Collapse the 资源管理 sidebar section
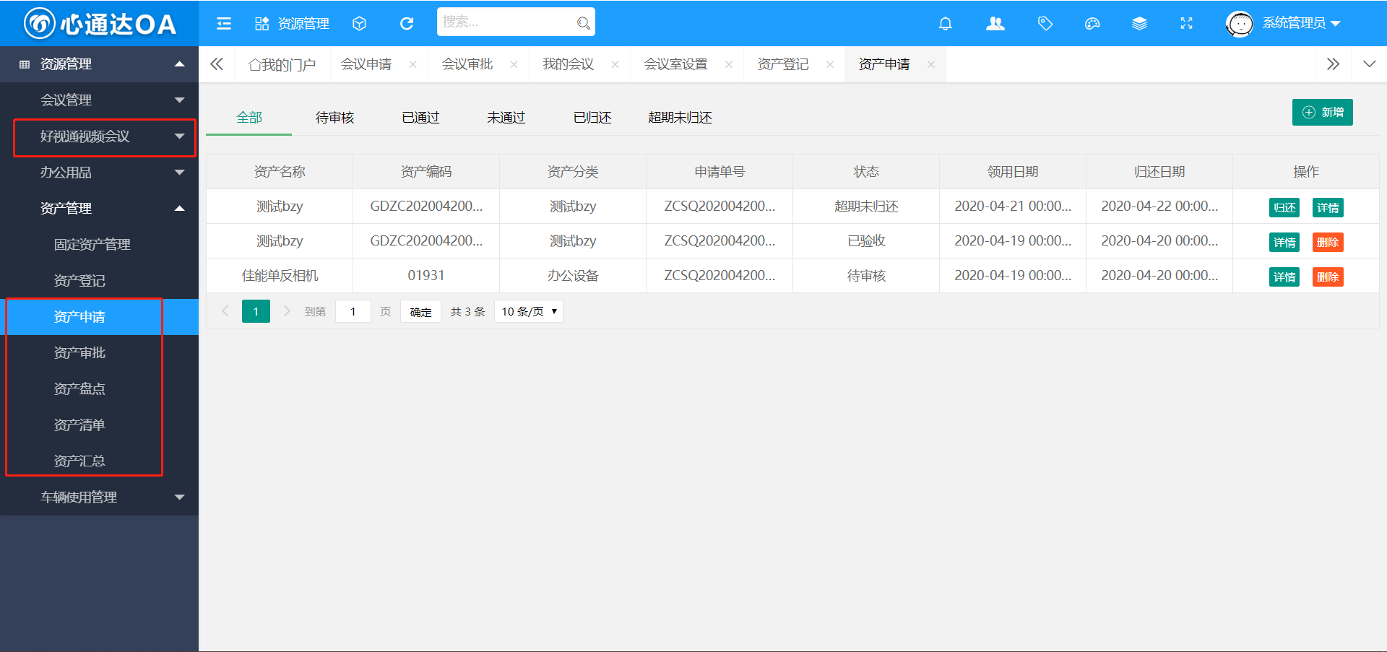This screenshot has width=1387, height=652. click(100, 64)
